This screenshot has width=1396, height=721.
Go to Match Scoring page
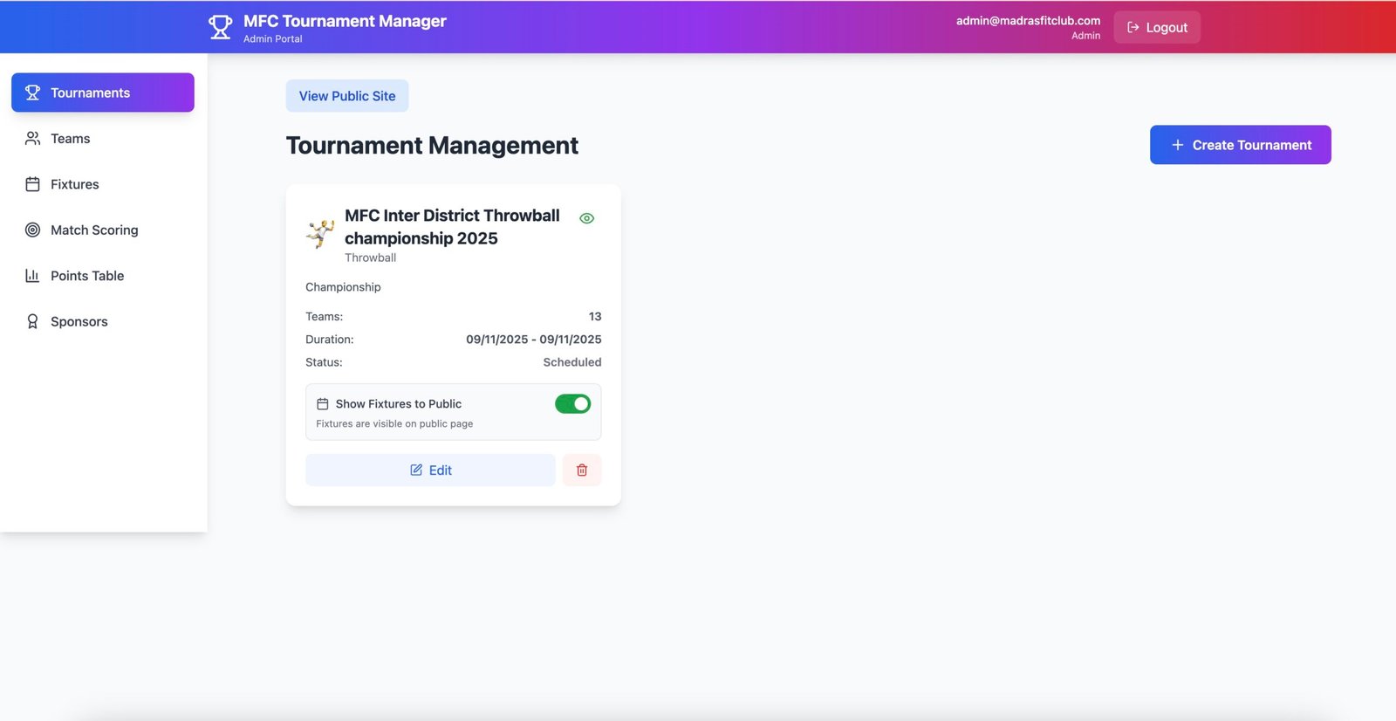coord(94,230)
